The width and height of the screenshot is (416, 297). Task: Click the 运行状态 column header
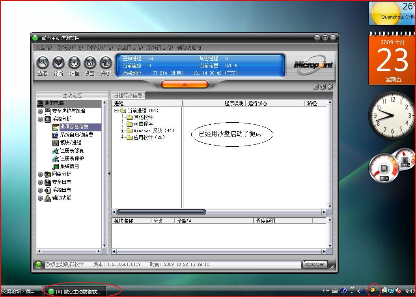point(275,103)
